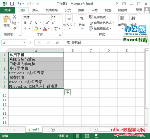Click the Save icon in quick access toolbar
The width and height of the screenshot is (150, 139).
[12, 4]
